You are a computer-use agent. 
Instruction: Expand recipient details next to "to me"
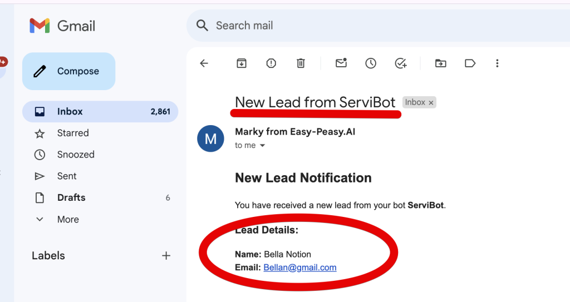263,146
